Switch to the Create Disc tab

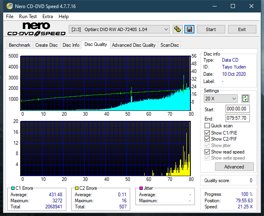(x=46, y=45)
